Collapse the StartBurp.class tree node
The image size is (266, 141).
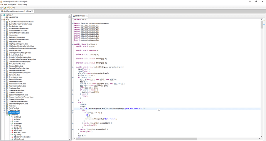point(4,112)
